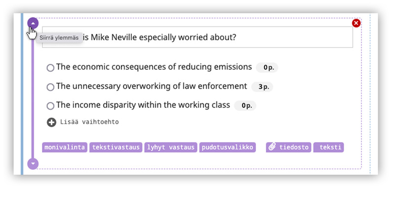Add a pudotusvalikko dropdown question
The image size is (395, 203).
(227, 147)
